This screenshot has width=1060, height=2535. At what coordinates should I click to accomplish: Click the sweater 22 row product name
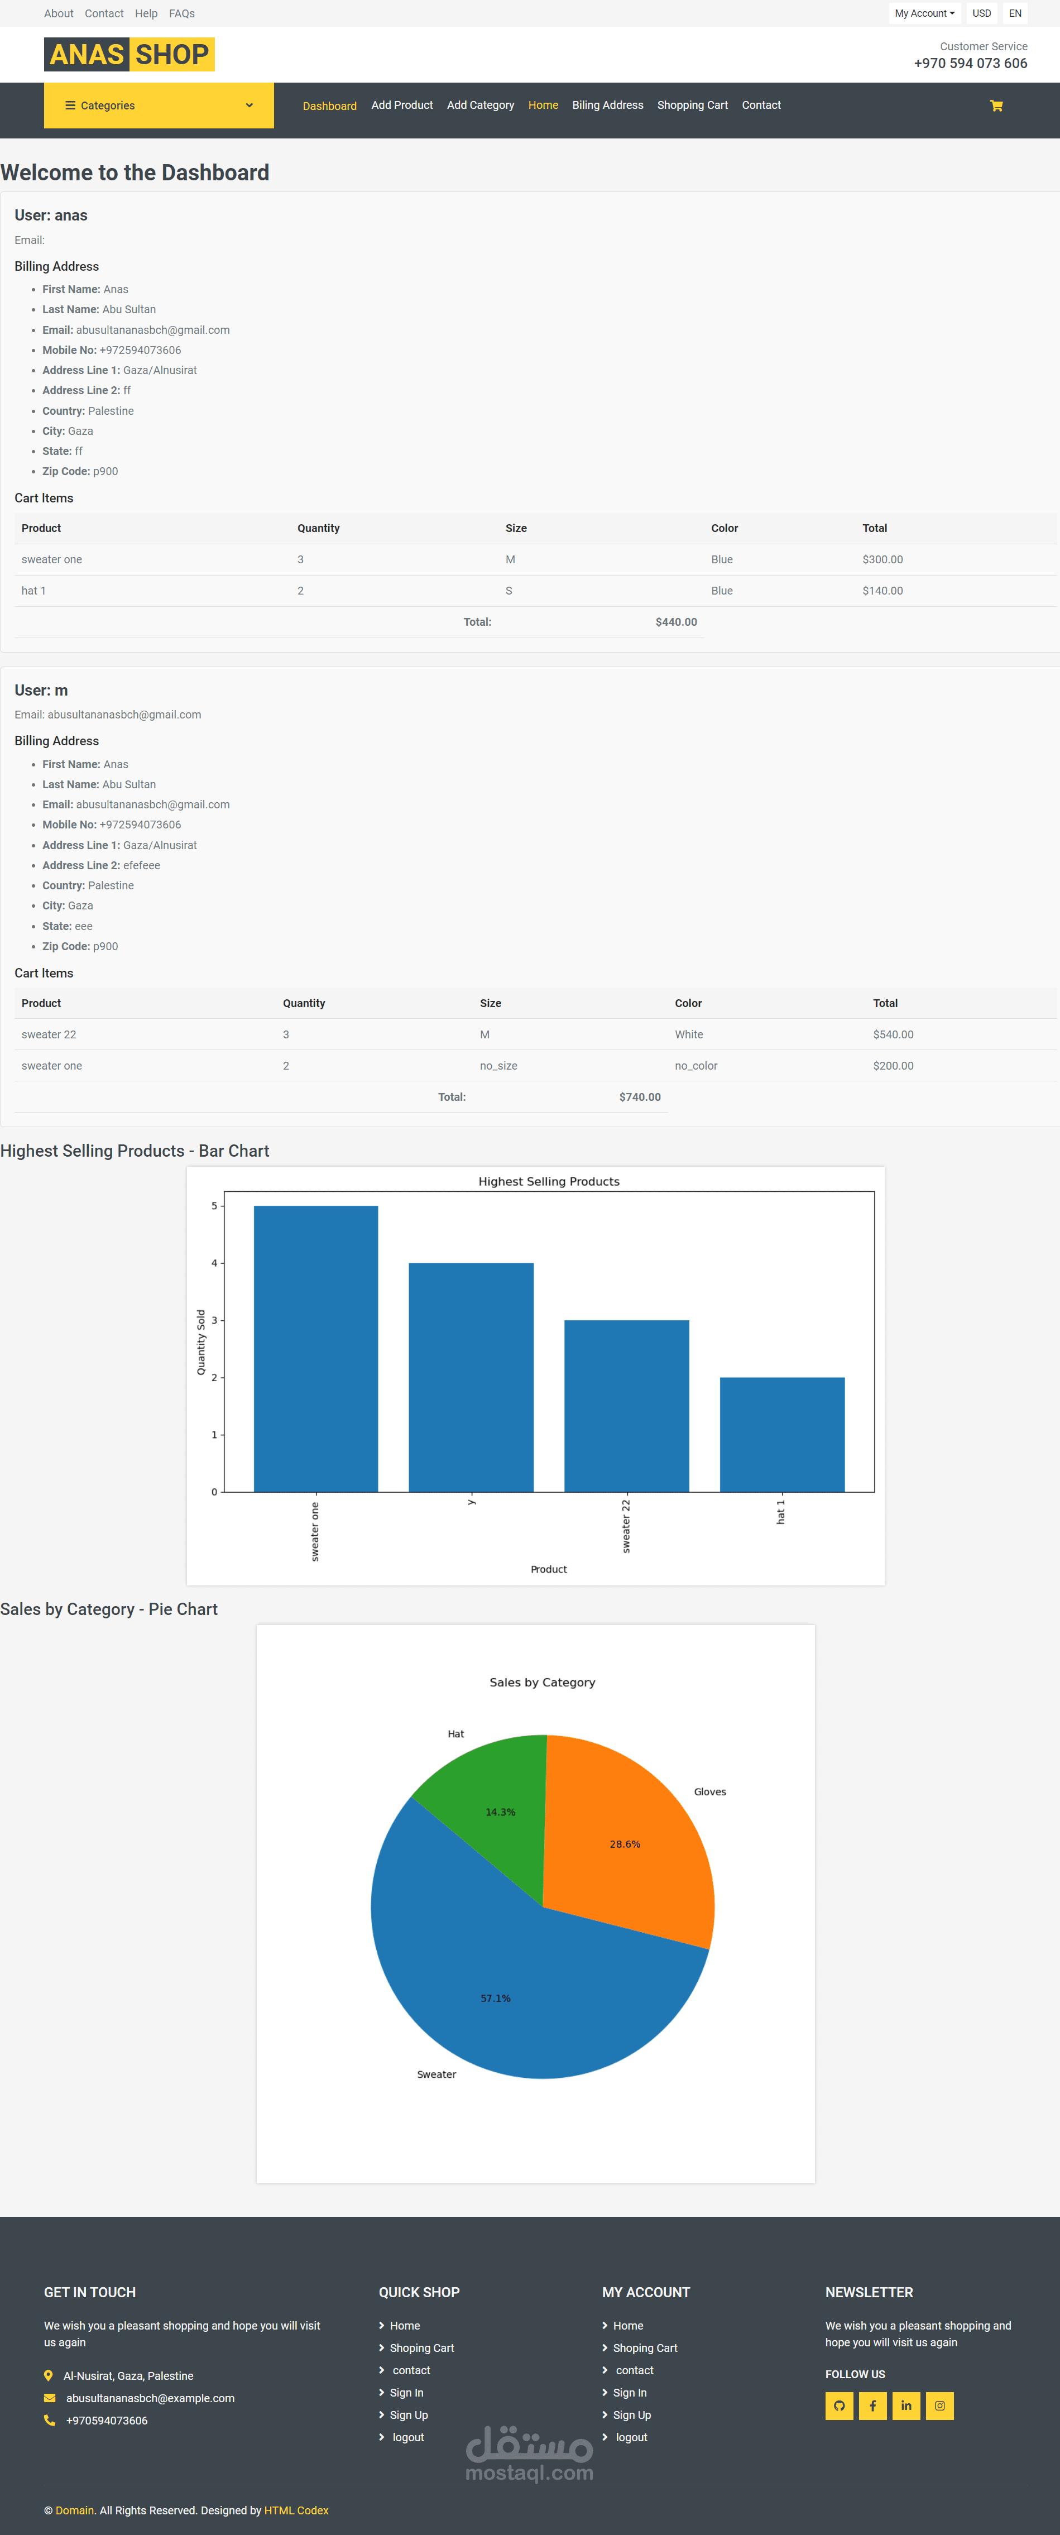coord(48,1034)
